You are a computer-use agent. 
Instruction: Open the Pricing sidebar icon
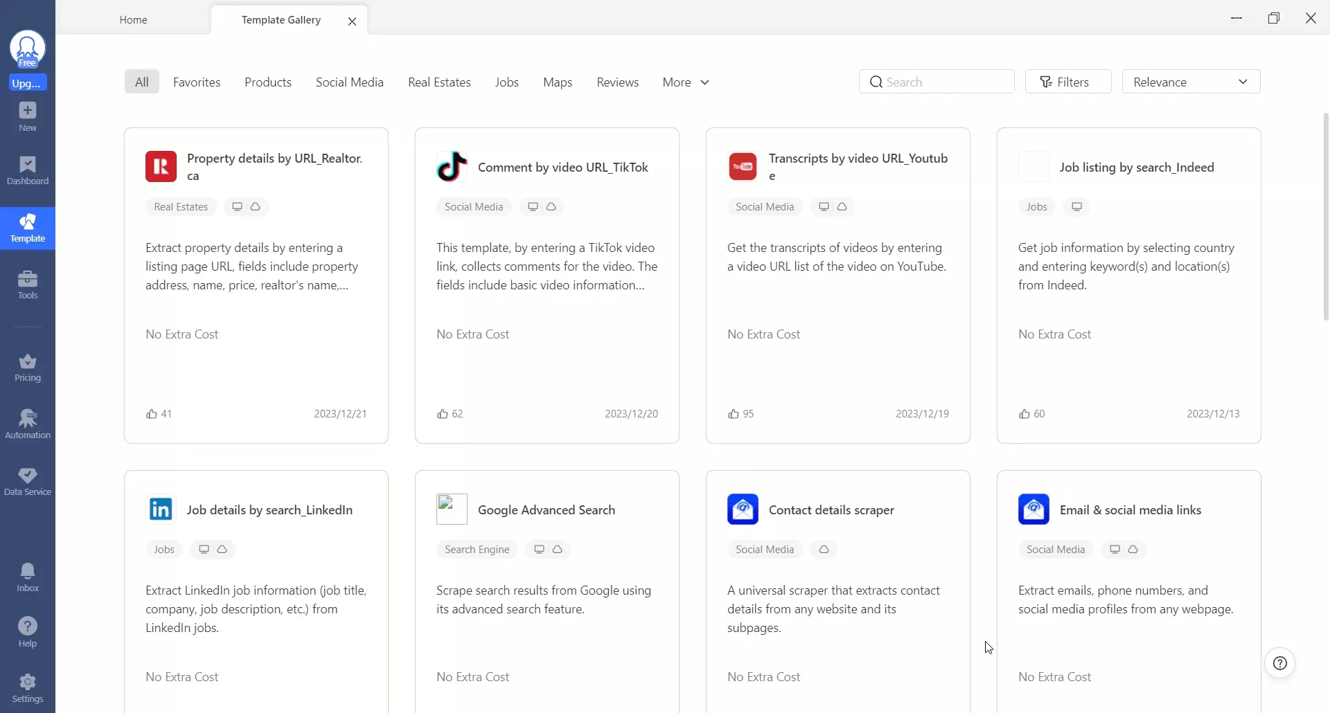click(28, 368)
